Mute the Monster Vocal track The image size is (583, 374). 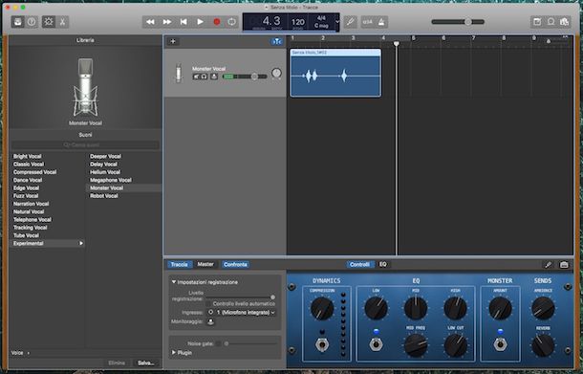click(x=196, y=77)
